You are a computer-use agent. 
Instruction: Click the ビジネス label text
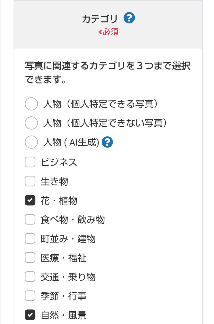(59, 162)
